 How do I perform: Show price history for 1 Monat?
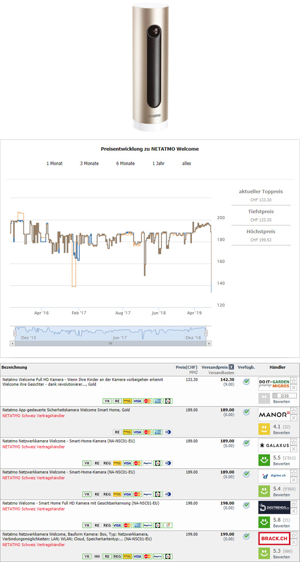pos(54,163)
